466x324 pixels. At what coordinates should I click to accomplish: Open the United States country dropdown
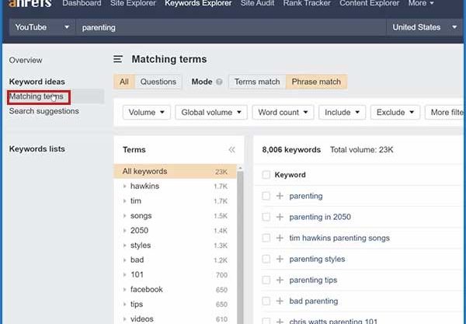pyautogui.click(x=424, y=27)
